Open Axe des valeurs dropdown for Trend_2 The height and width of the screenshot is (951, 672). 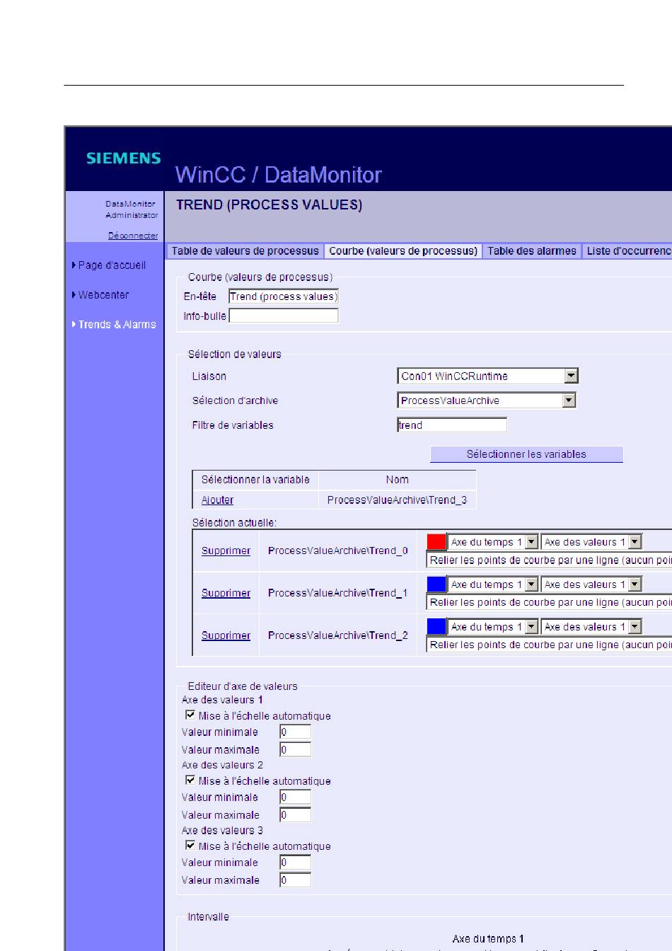(591, 627)
